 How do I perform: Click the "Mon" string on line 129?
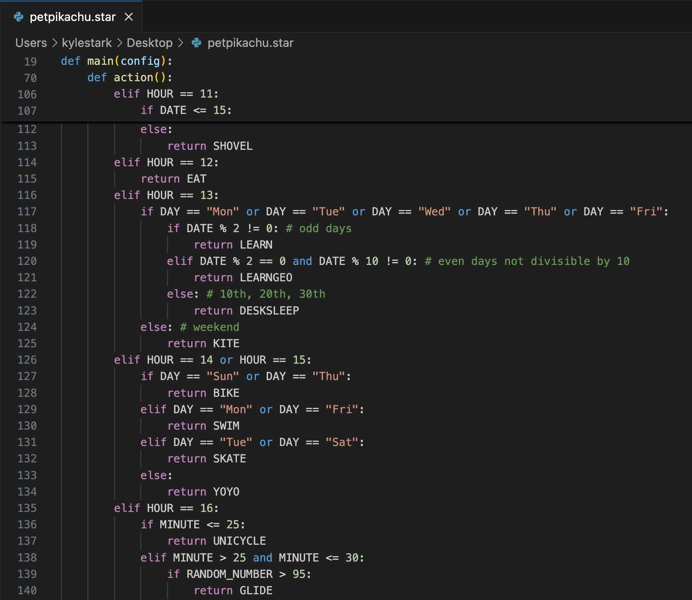(236, 409)
